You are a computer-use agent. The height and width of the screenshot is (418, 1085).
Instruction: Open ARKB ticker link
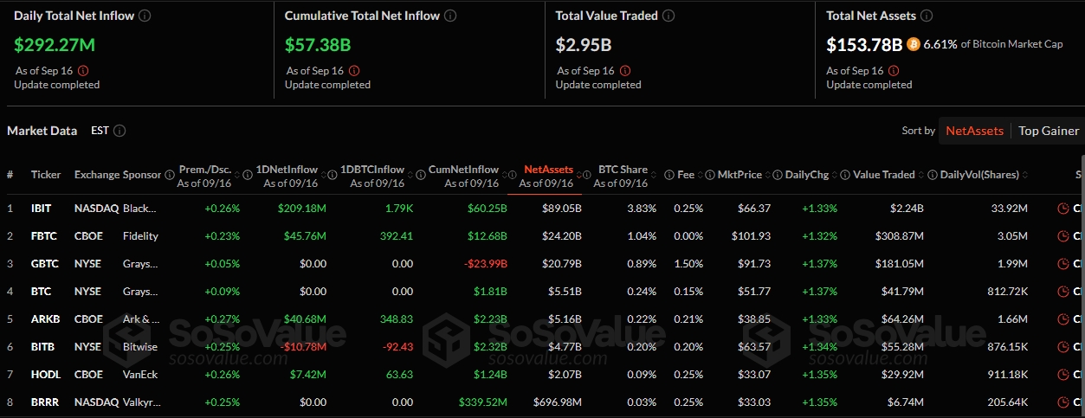[x=45, y=319]
